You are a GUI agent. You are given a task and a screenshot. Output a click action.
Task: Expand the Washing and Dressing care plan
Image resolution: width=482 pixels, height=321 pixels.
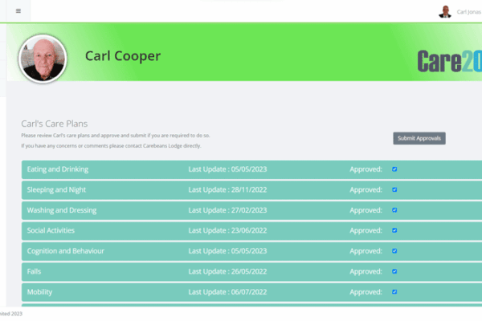pos(62,210)
